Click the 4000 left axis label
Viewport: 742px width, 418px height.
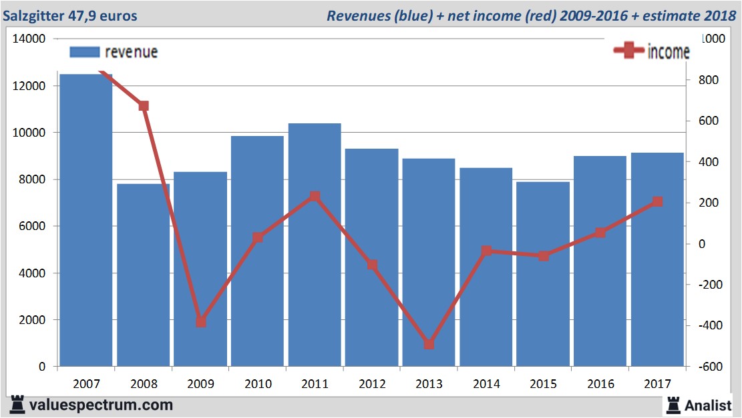pos(32,273)
